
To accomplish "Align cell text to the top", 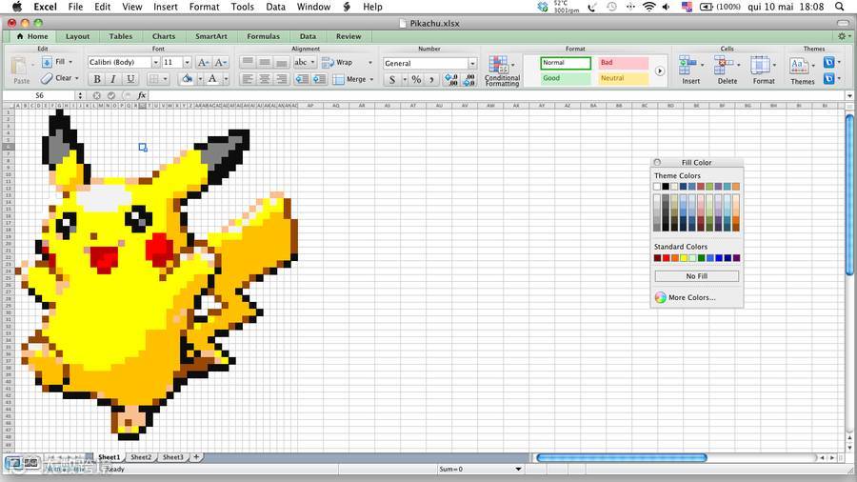I will tap(248, 62).
